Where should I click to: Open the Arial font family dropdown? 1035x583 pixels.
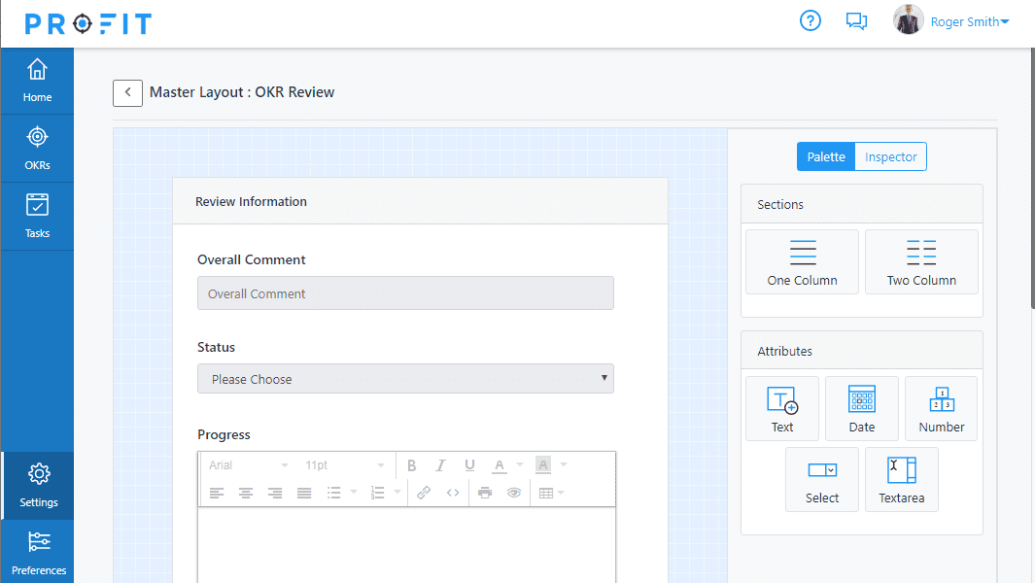point(248,465)
